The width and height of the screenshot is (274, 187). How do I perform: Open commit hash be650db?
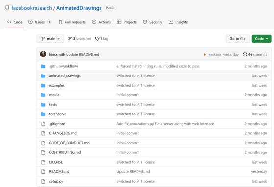(x=215, y=55)
